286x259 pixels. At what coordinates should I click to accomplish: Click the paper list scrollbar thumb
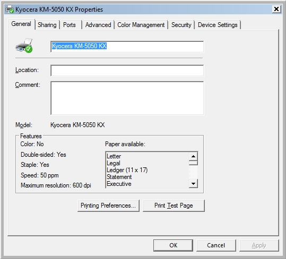click(193, 163)
